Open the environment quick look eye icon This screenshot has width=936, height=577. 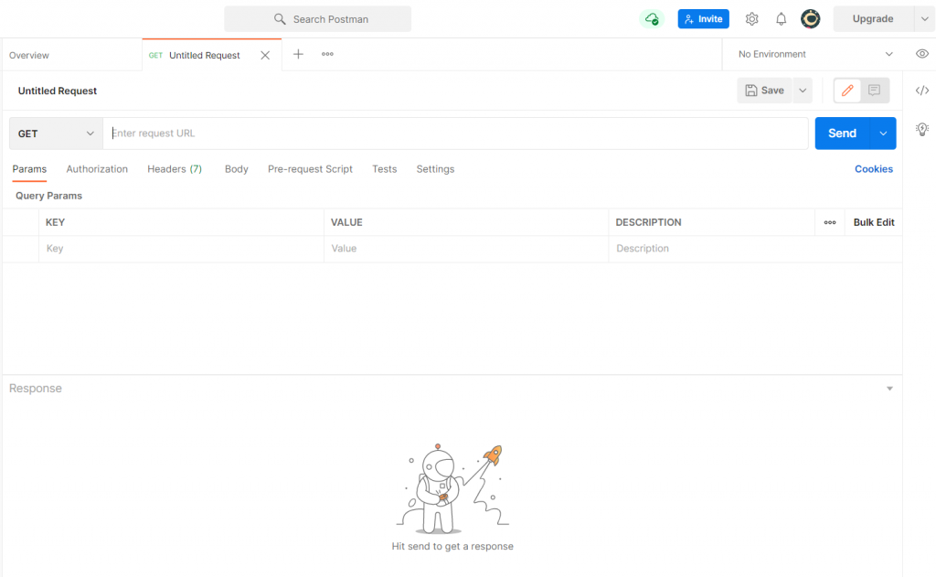[923, 54]
